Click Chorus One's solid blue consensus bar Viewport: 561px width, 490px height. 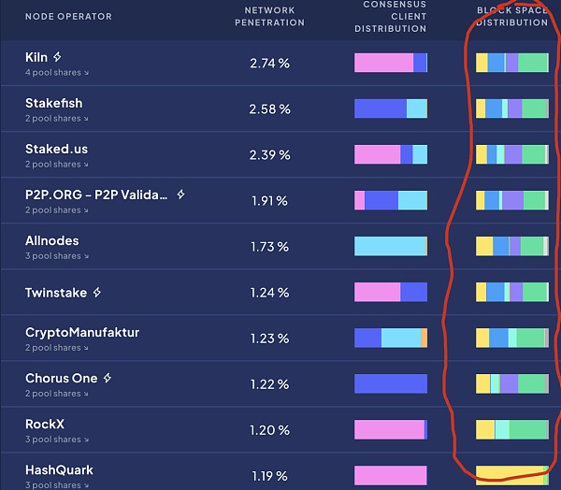point(391,383)
